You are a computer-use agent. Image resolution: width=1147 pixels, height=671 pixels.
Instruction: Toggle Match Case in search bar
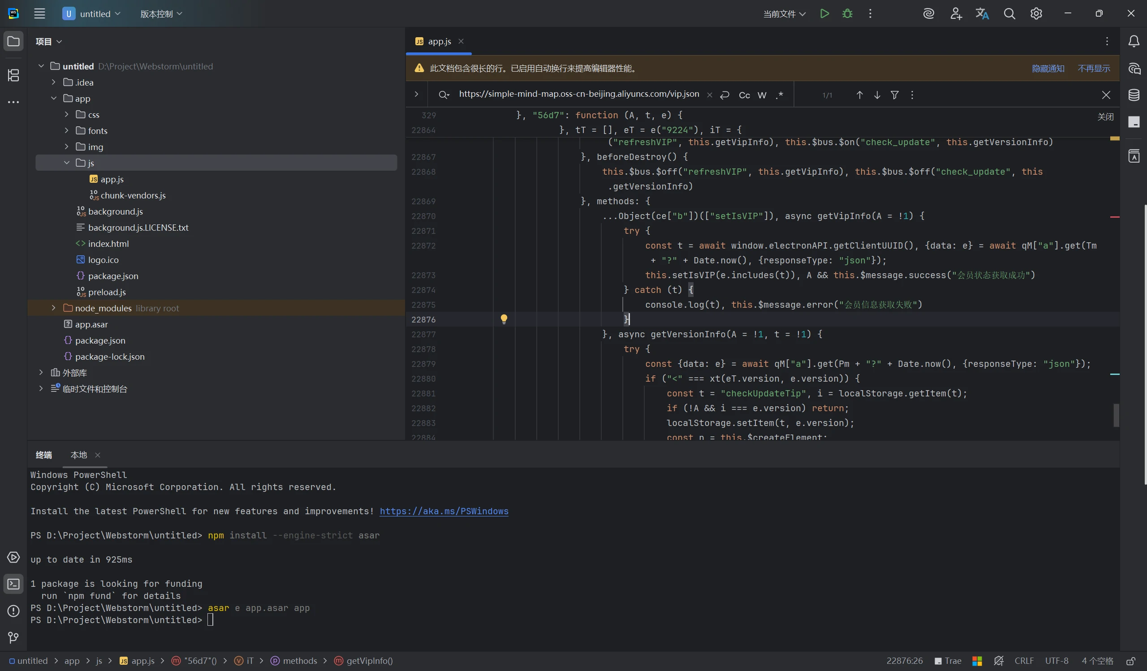click(744, 95)
